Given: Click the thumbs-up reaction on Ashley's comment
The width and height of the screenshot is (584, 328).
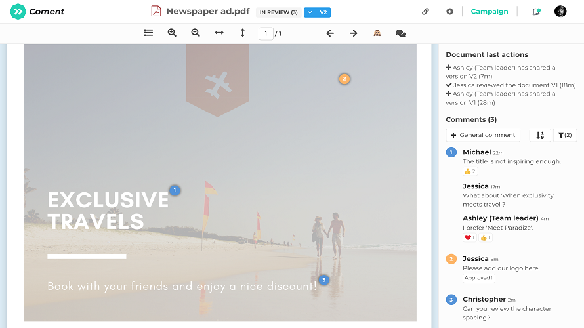Looking at the screenshot, I should pyautogui.click(x=486, y=237).
